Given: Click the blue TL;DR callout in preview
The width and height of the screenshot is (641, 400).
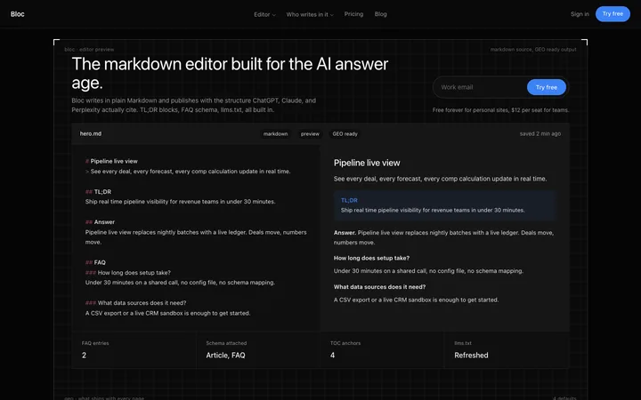Looking at the screenshot, I should tap(445, 205).
